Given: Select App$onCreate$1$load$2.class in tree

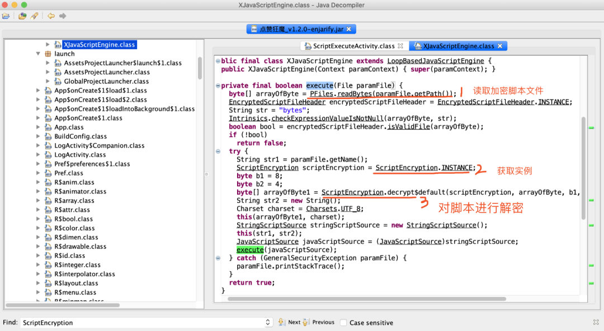Looking at the screenshot, I should (x=101, y=100).
